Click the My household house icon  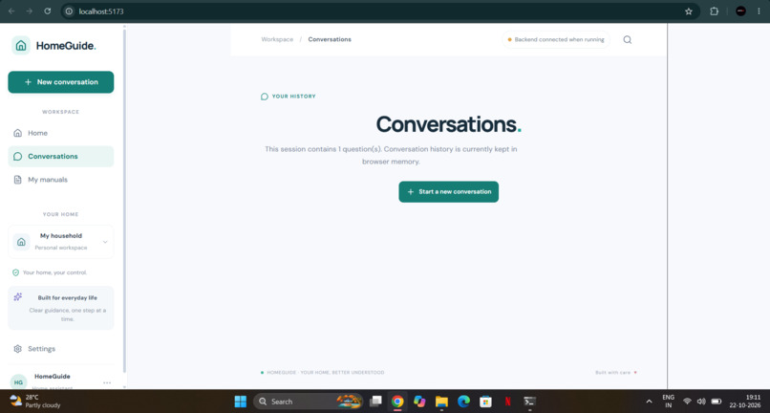pyautogui.click(x=21, y=242)
